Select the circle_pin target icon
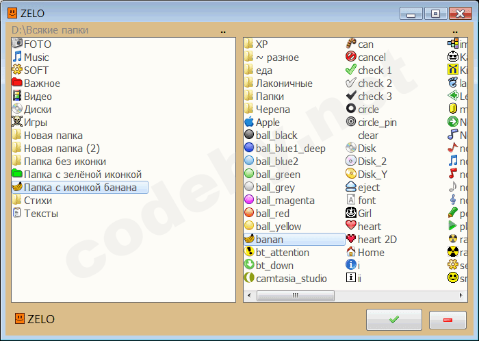 point(351,122)
